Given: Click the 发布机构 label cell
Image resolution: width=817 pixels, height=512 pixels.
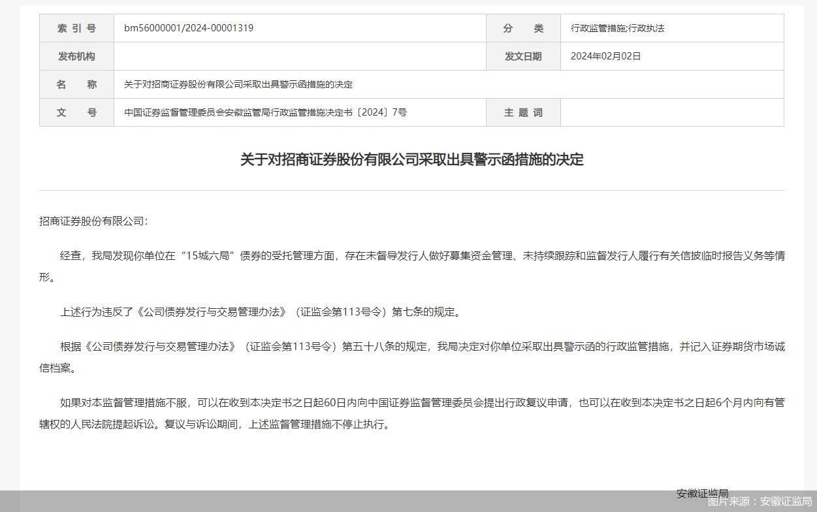Looking at the screenshot, I should (76, 56).
